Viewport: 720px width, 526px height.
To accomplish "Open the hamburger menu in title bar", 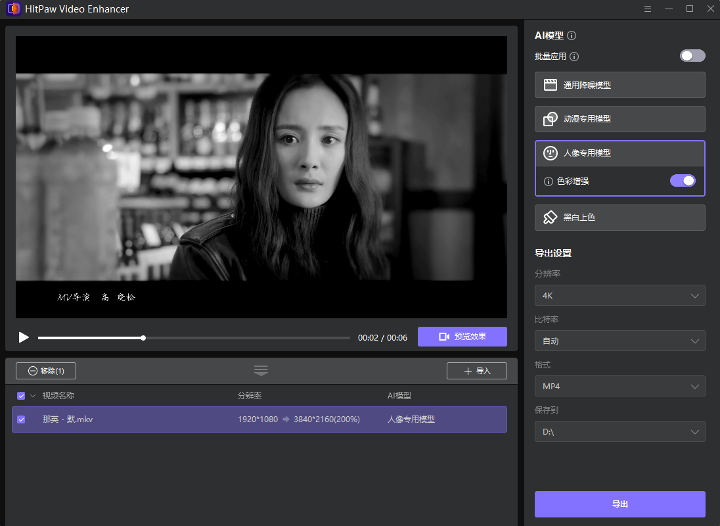I will coord(648,9).
